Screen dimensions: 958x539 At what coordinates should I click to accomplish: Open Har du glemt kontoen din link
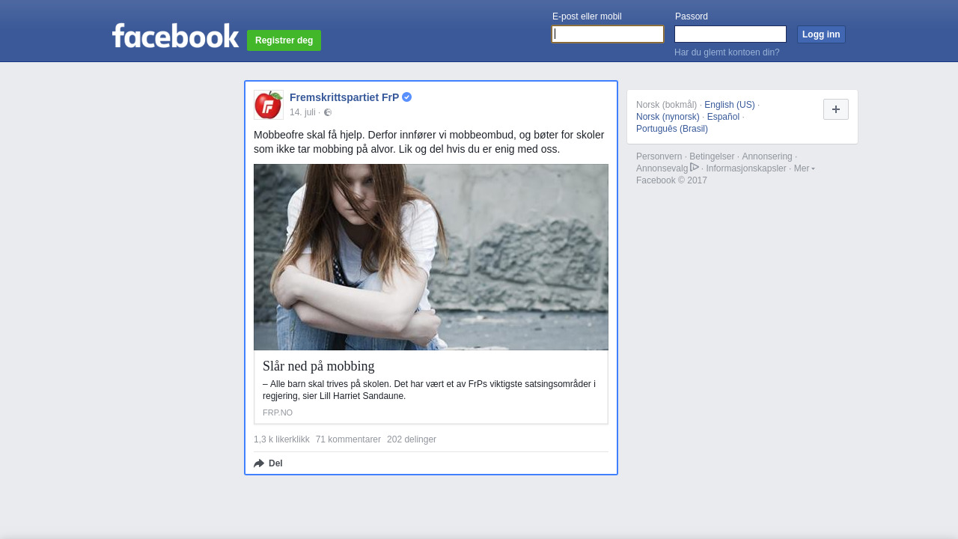click(727, 52)
